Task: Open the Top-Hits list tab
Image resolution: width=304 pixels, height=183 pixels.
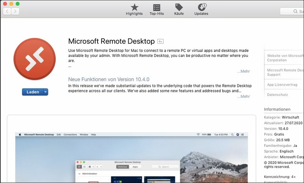Action: (157, 10)
